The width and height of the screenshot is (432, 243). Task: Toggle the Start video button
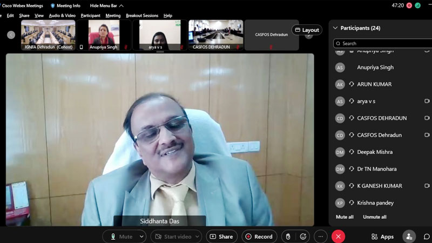click(172, 237)
